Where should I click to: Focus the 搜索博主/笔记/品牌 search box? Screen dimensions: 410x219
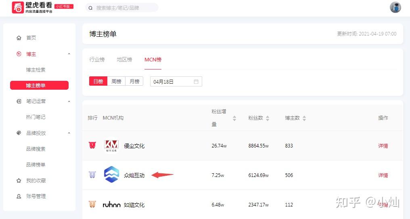[x=122, y=8]
